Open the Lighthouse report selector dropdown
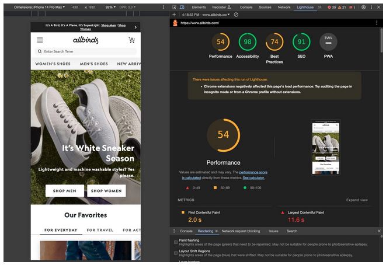This screenshot has width=386, height=265. [206, 15]
